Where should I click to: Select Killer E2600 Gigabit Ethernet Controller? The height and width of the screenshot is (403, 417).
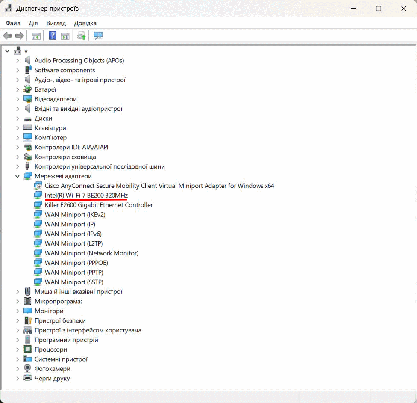coord(99,205)
